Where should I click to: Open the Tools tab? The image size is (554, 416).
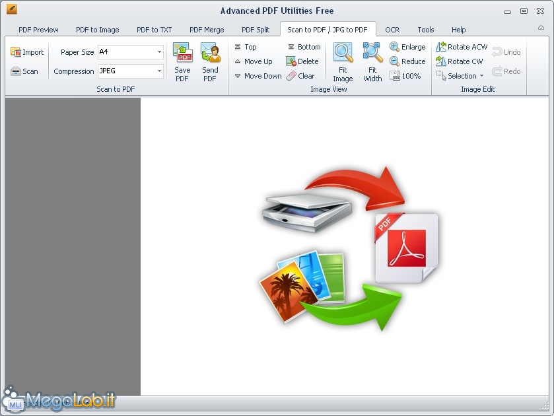426,30
